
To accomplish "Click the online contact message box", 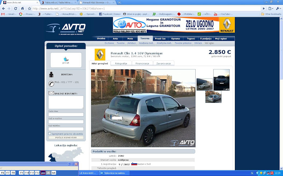I will point(66,102).
